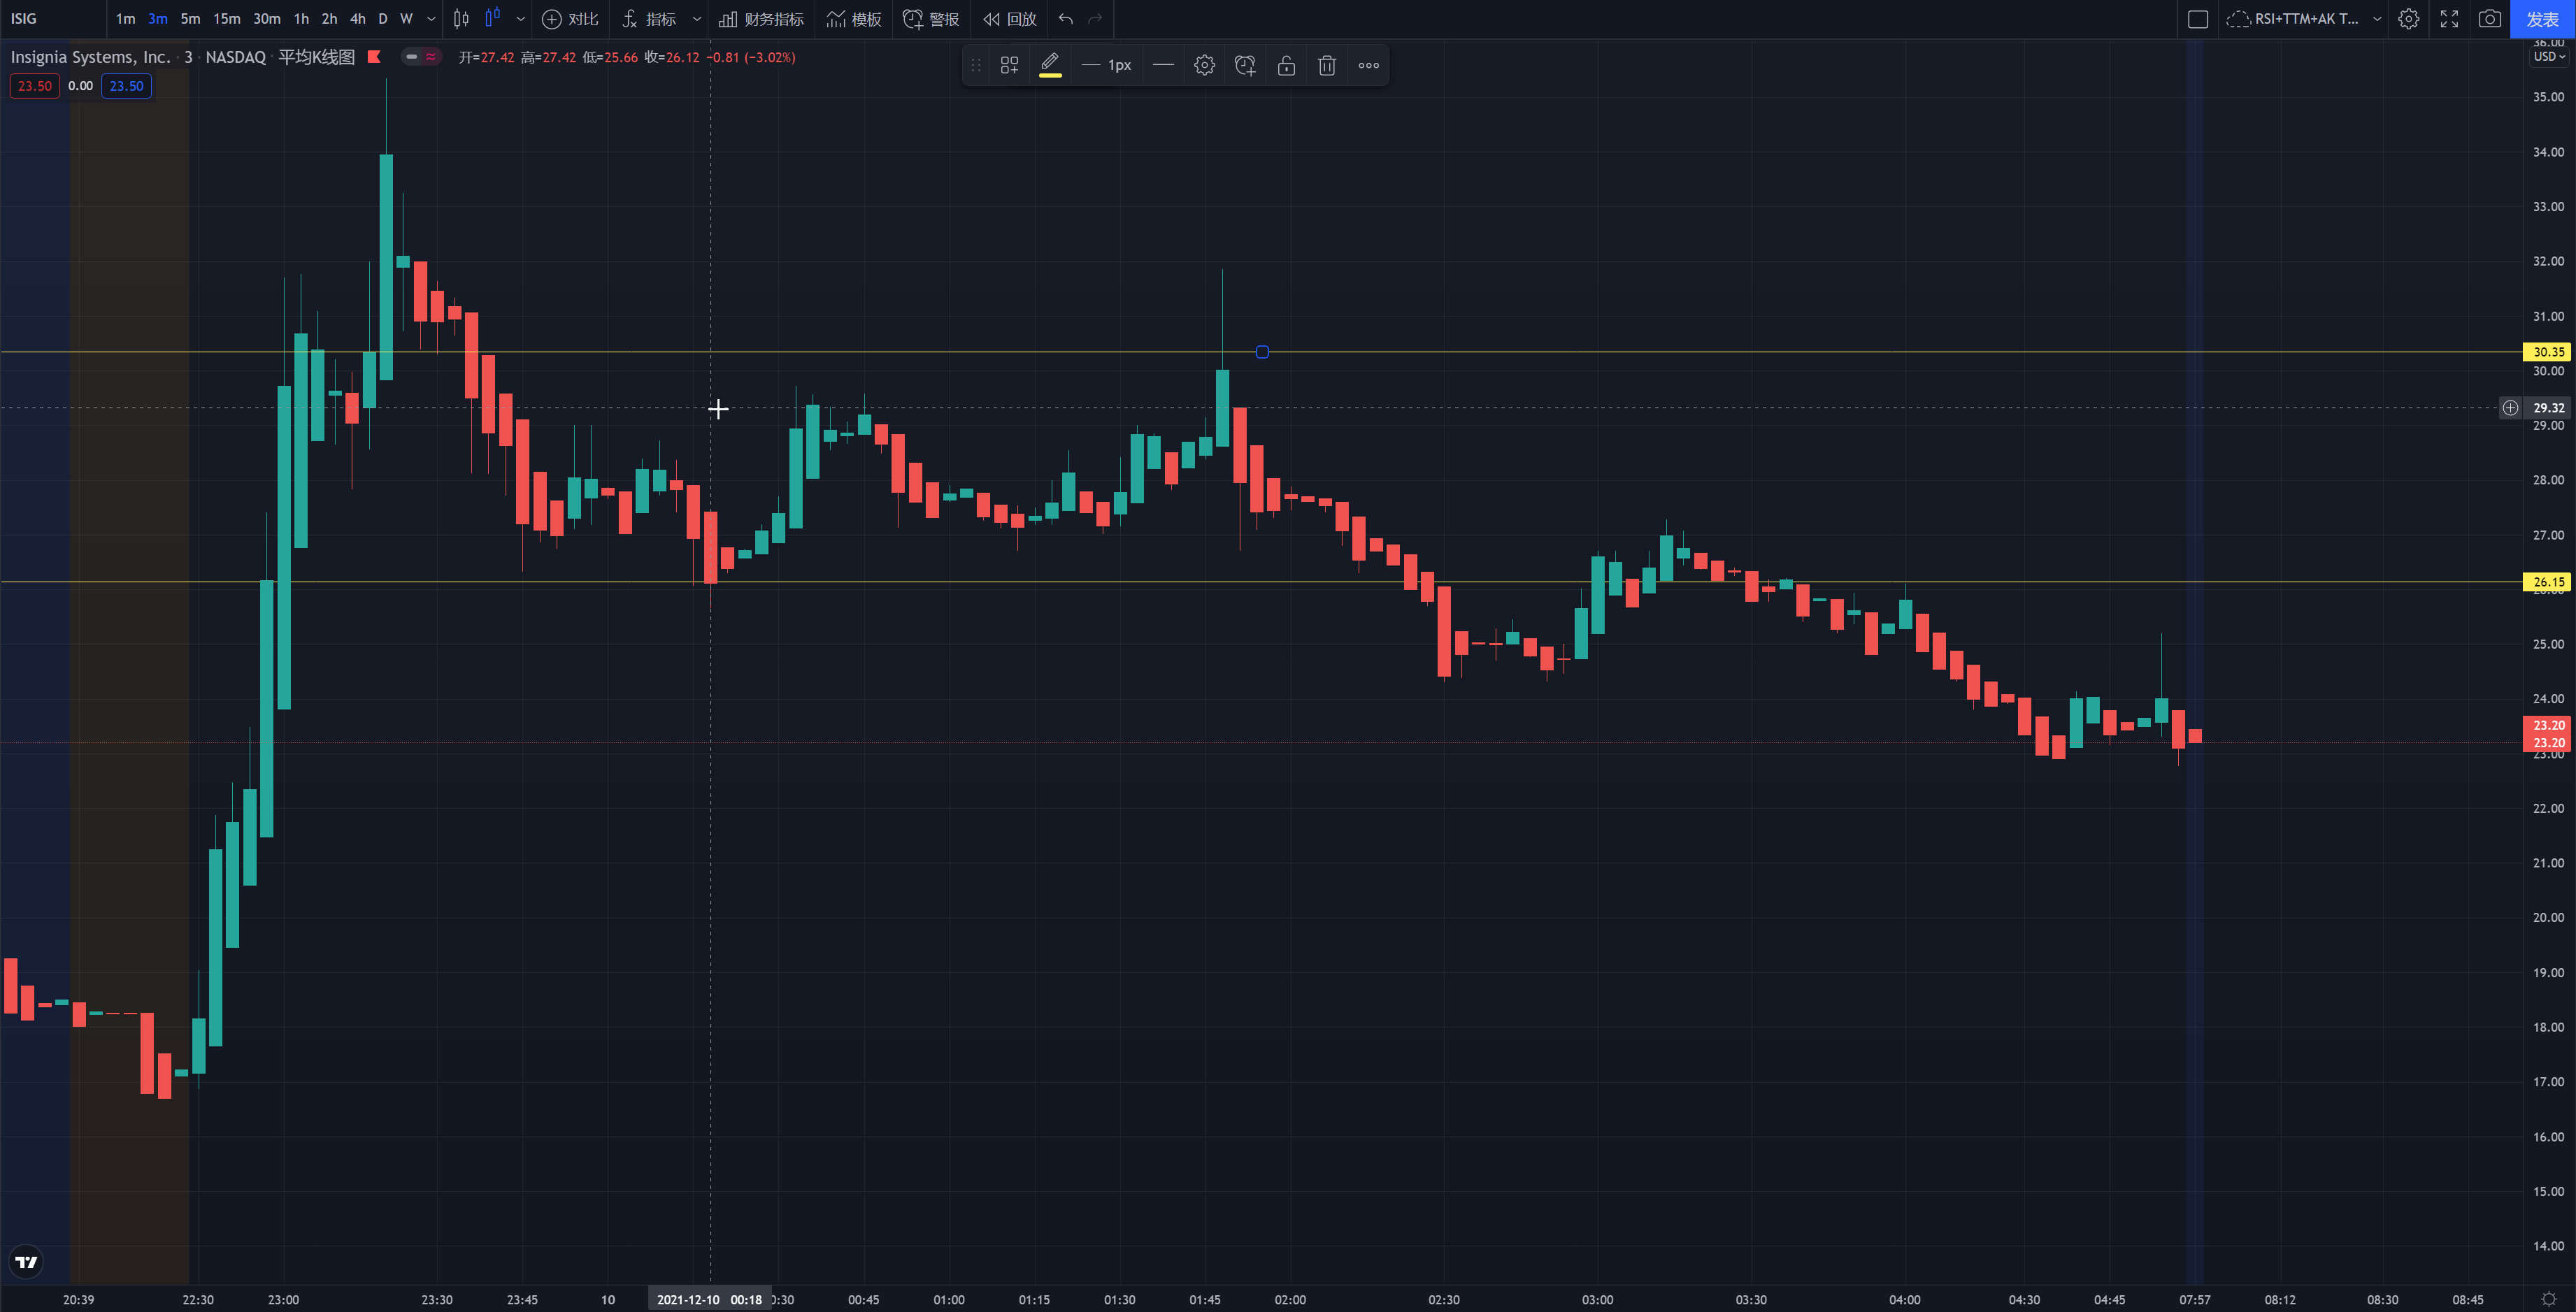Open the line style selector
The height and width of the screenshot is (1312, 2576).
[1163, 65]
